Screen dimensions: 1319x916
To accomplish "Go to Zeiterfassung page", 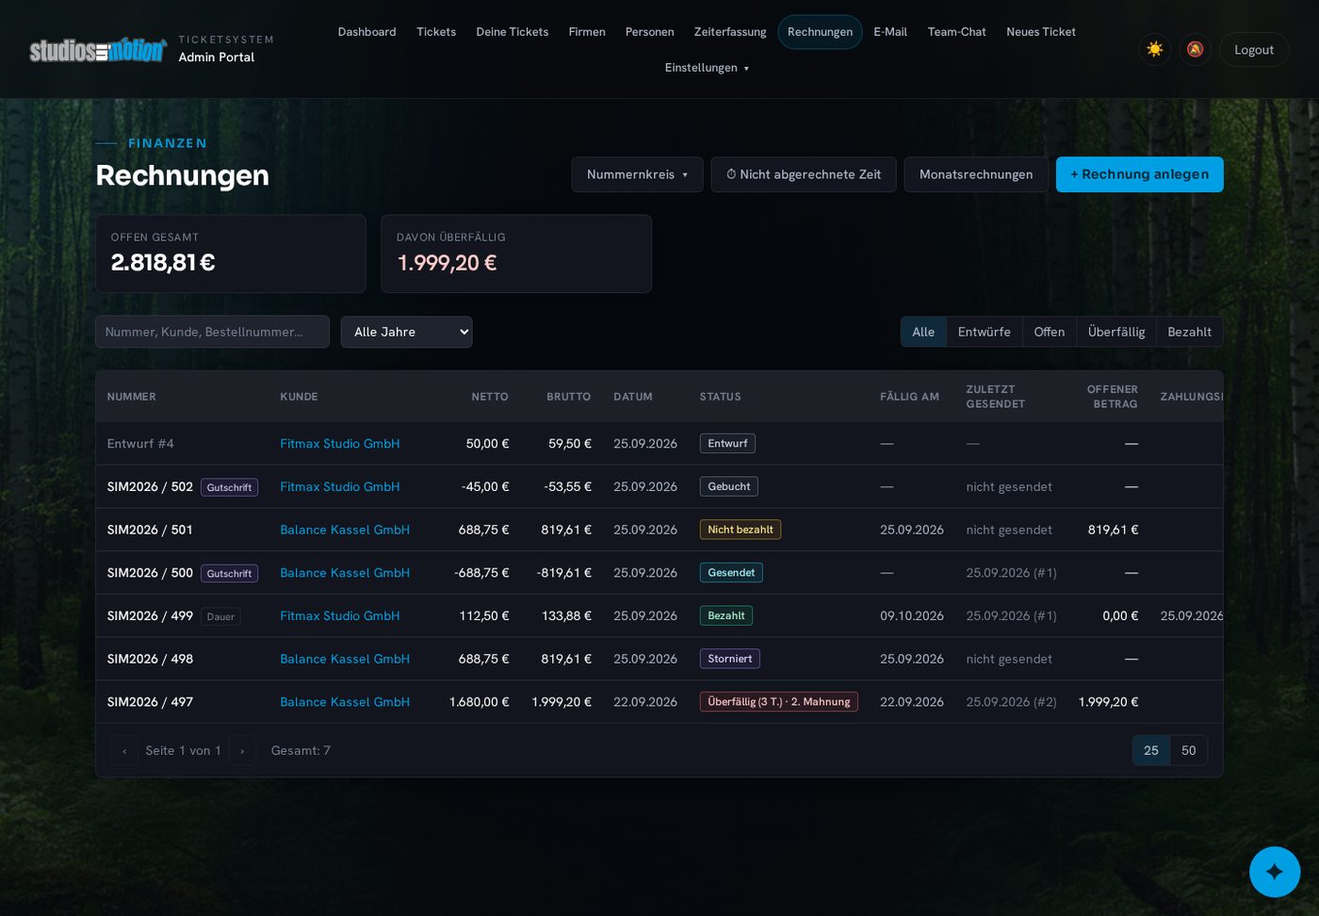I will pos(730,32).
